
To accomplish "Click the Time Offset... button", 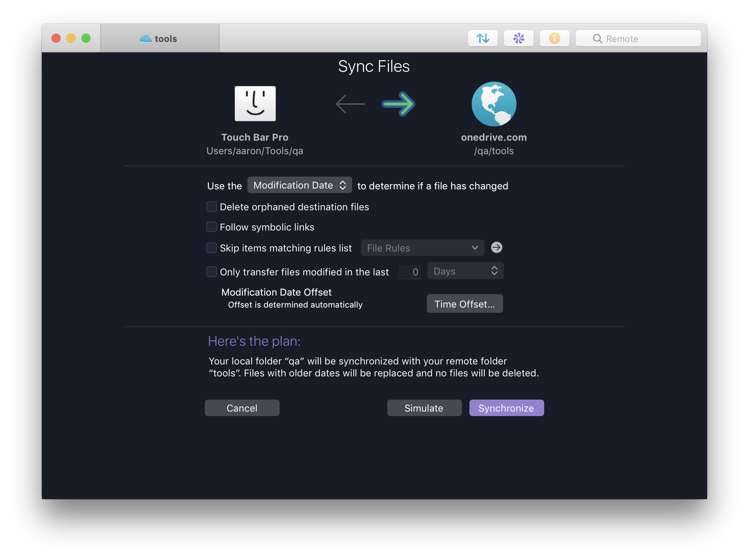I will click(x=465, y=304).
